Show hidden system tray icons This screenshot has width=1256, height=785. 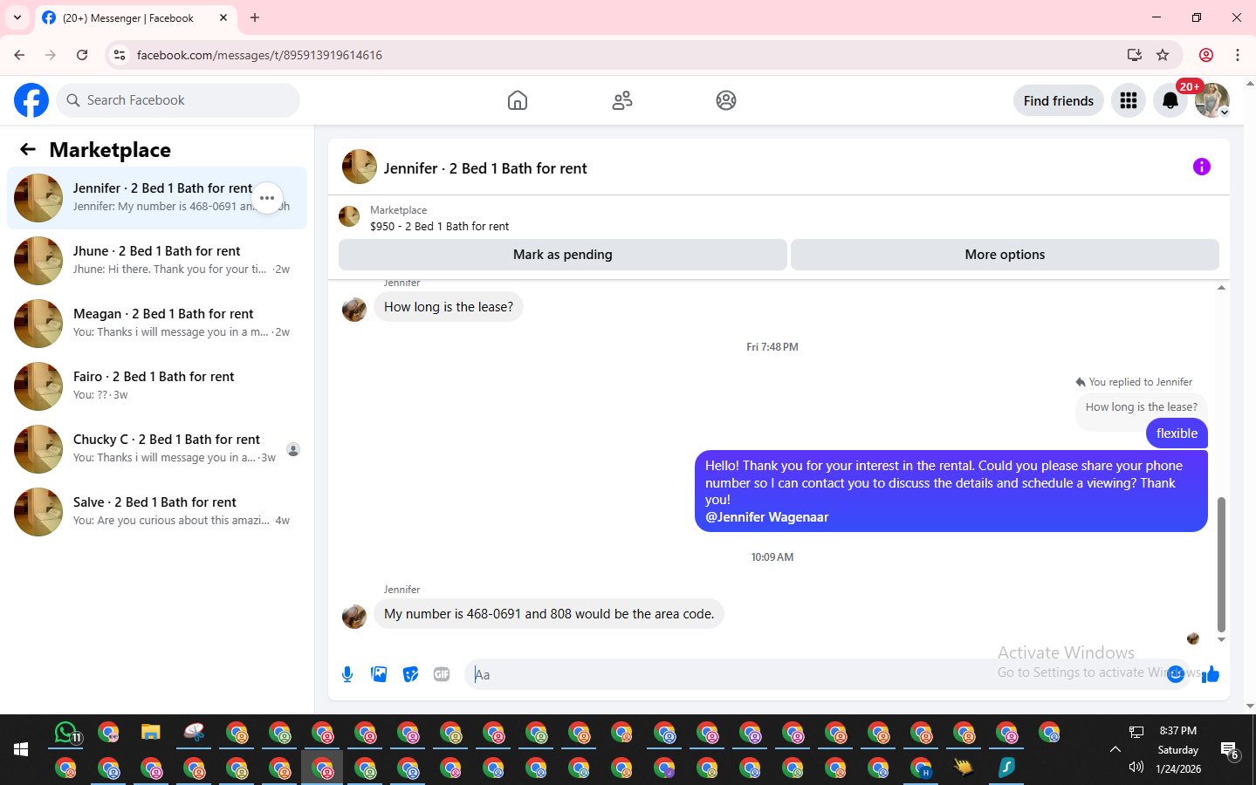1115,749
